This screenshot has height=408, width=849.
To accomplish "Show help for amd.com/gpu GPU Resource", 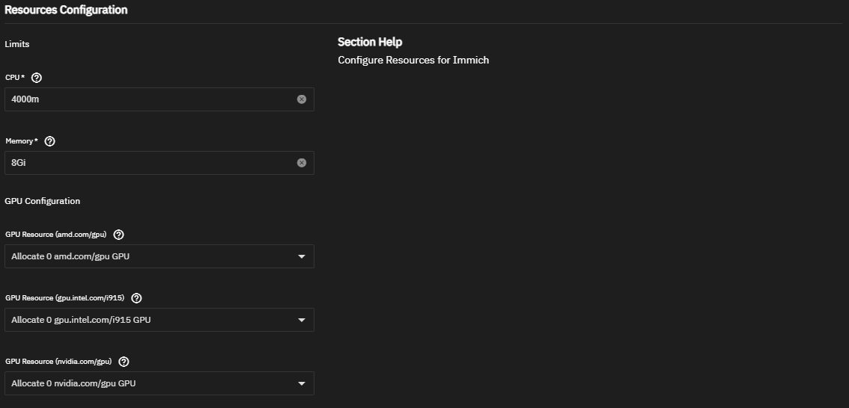I will (x=118, y=235).
